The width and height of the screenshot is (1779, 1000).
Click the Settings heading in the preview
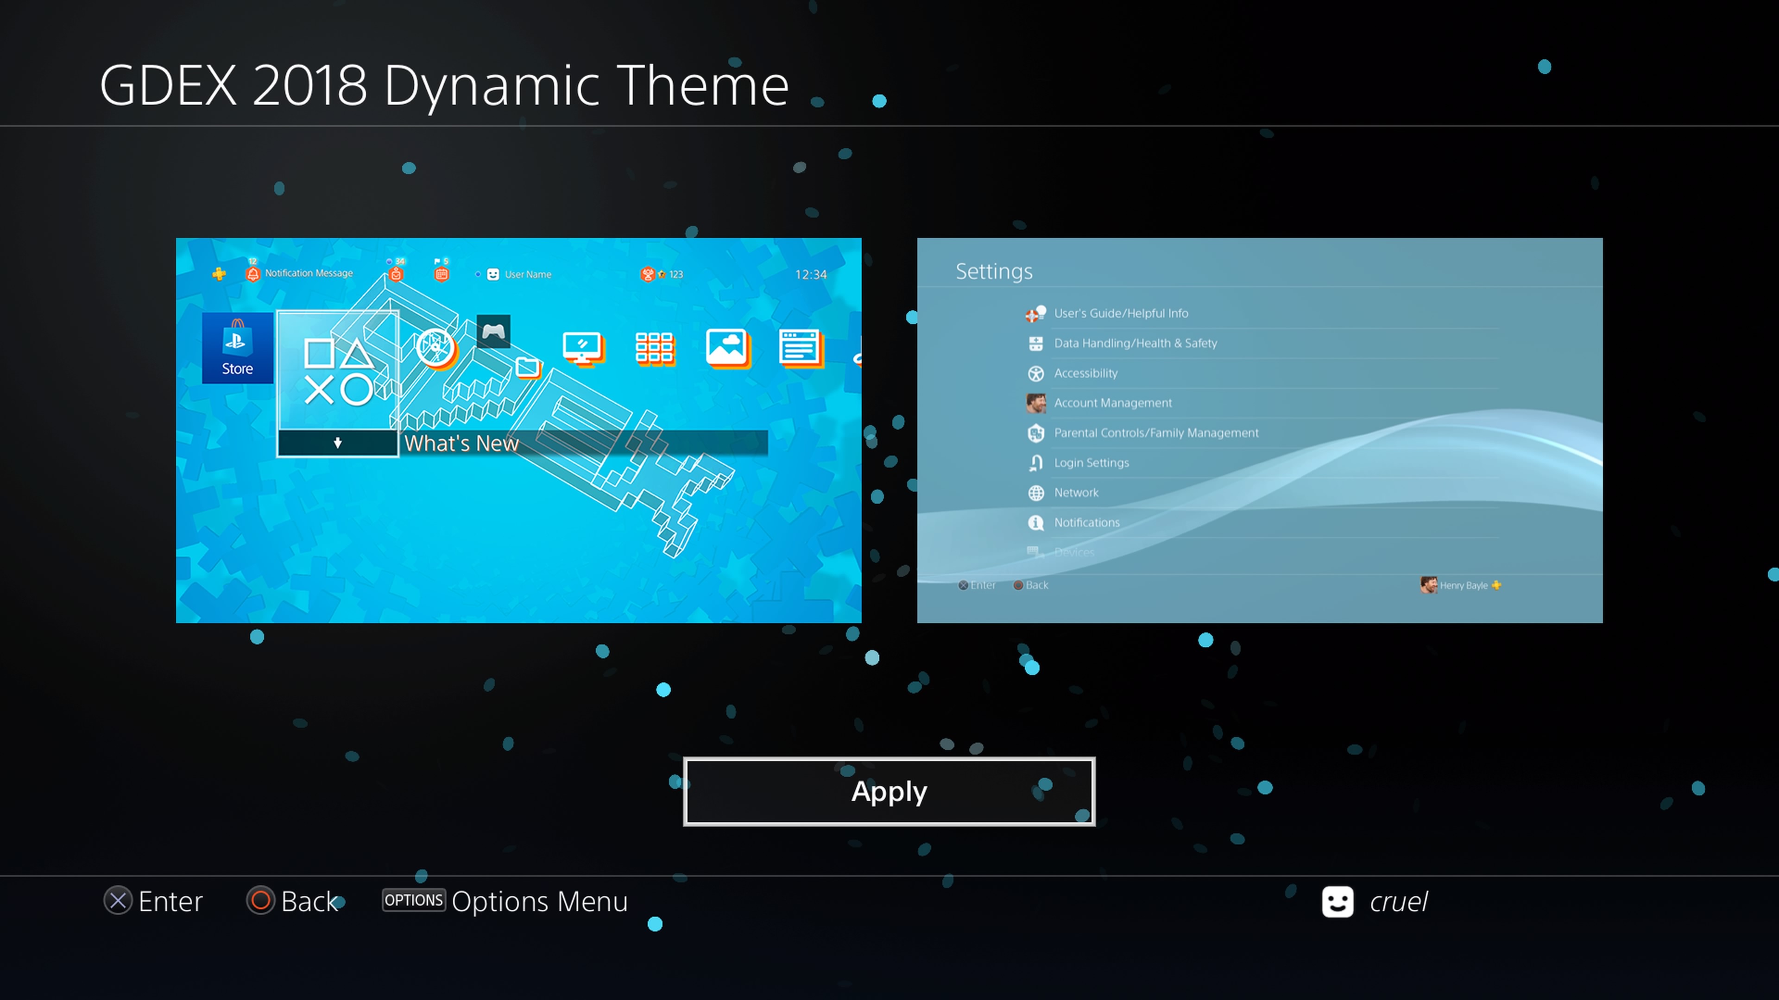[x=994, y=271]
